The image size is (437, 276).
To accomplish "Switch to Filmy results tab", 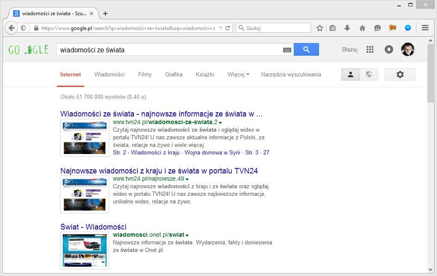I will 145,75.
